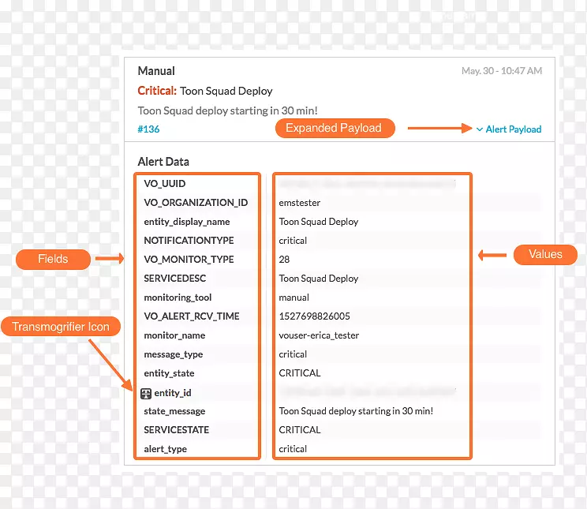
Task: Click the Alert Payload link text
Action: [x=513, y=129]
